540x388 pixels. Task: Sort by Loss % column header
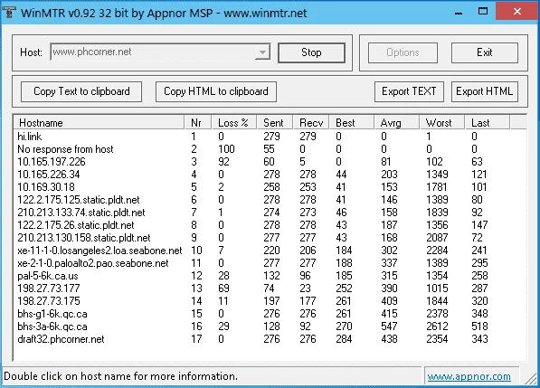[x=234, y=123]
